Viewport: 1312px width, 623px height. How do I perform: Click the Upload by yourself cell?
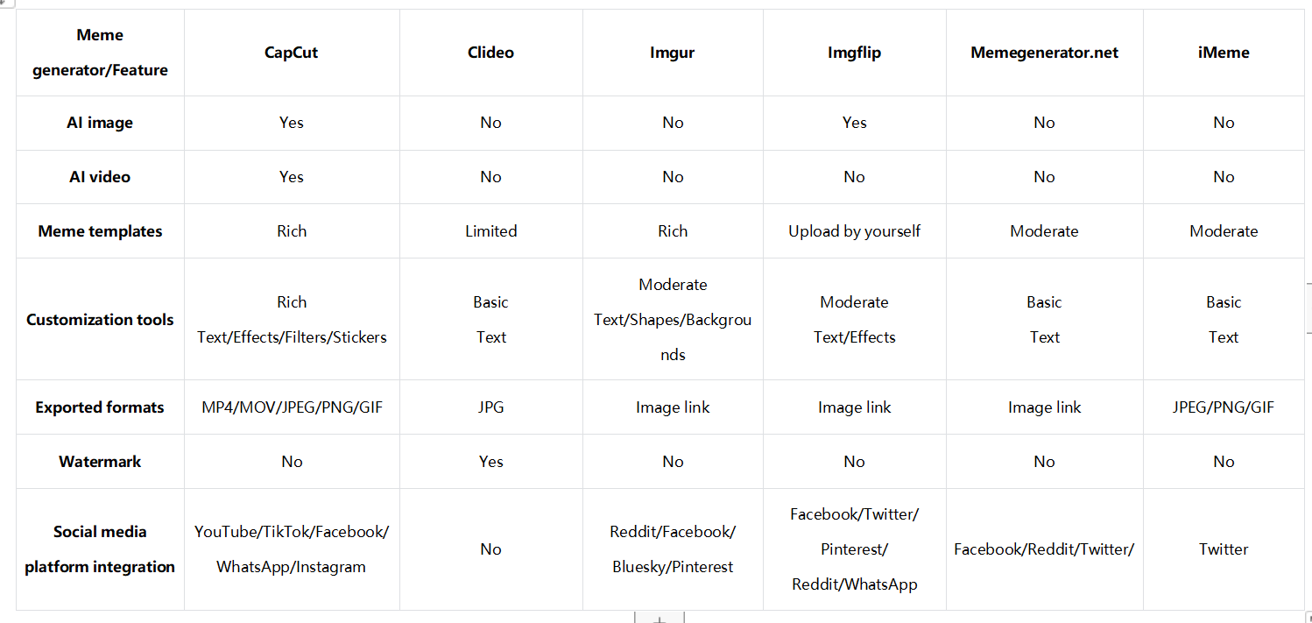pyautogui.click(x=854, y=231)
